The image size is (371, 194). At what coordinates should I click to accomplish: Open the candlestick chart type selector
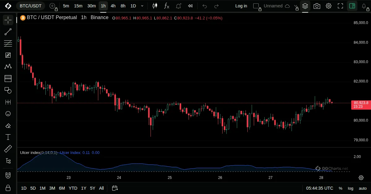click(x=155, y=6)
